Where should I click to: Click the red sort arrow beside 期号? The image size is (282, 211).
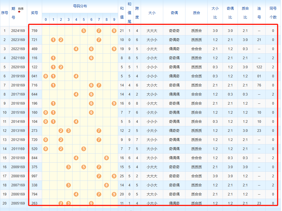point(19,12)
